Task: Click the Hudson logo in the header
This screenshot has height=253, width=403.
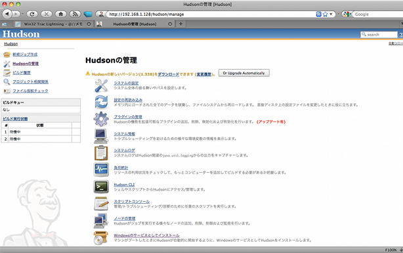Action: pyautogui.click(x=21, y=34)
